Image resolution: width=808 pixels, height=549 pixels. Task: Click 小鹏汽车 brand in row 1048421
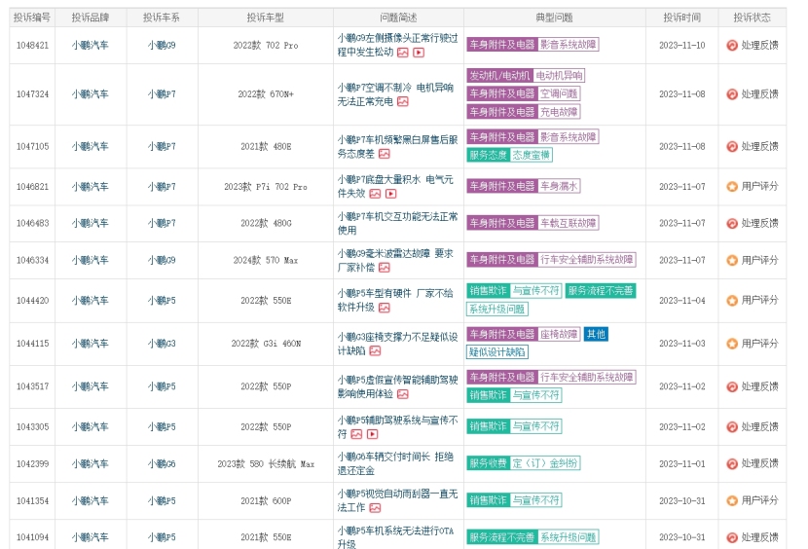click(91, 46)
